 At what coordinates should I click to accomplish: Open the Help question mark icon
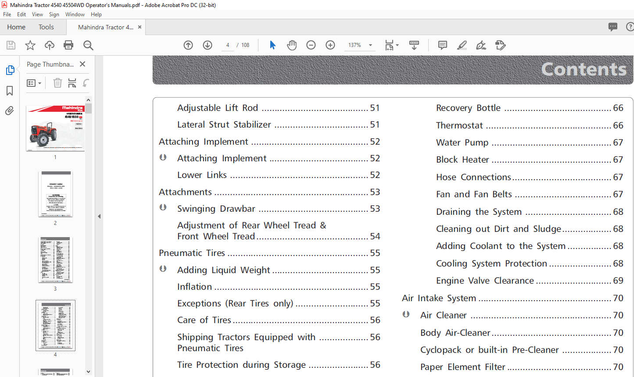pyautogui.click(x=630, y=27)
